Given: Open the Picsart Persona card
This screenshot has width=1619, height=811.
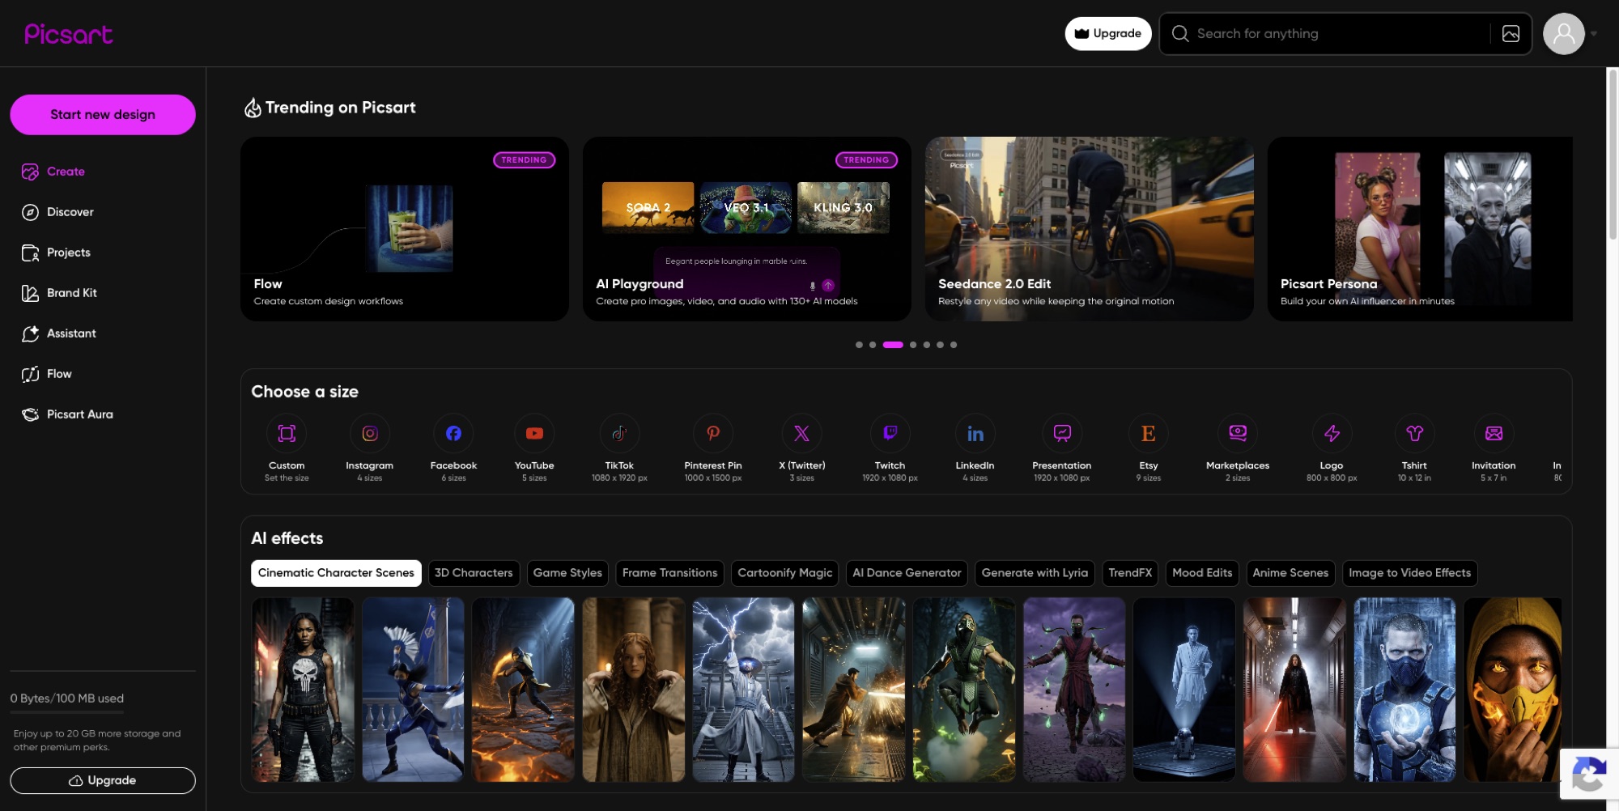Looking at the screenshot, I should coord(1420,229).
